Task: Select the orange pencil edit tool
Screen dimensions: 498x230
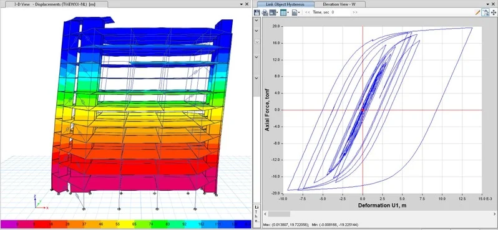Action: (477, 12)
